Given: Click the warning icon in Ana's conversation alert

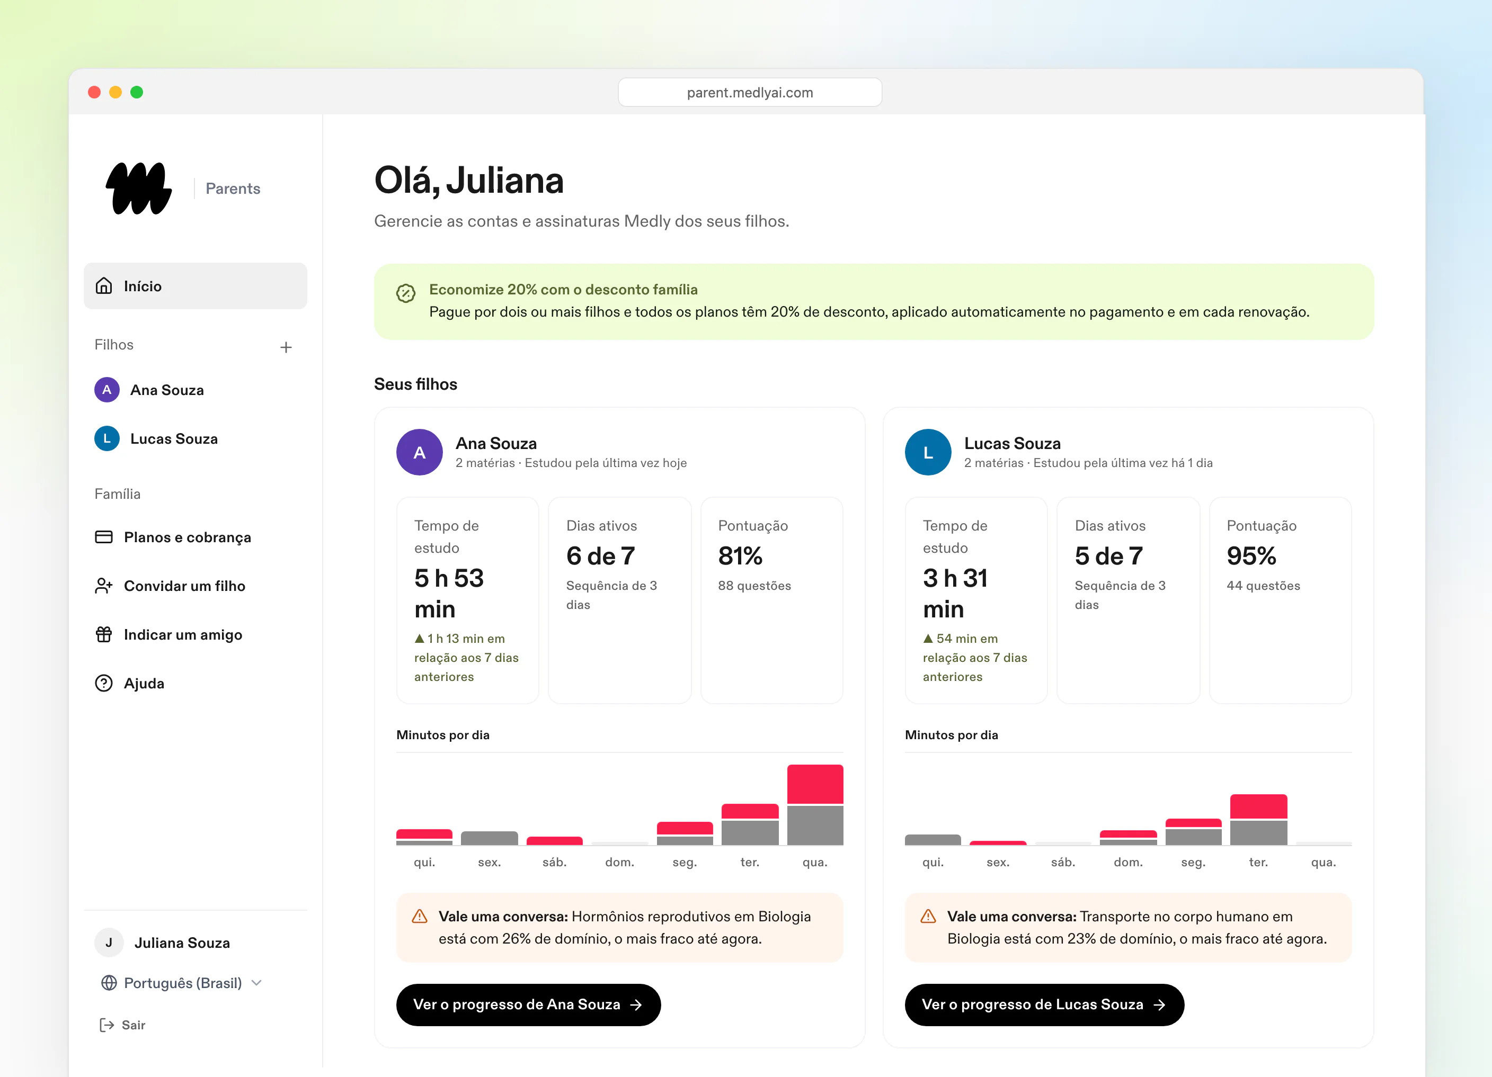Looking at the screenshot, I should click(x=420, y=917).
